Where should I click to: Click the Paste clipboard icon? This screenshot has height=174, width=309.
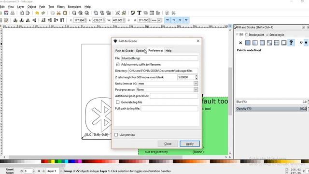[65, 13]
